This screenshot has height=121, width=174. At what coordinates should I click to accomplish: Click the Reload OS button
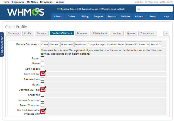pyautogui.click(x=156, y=44)
